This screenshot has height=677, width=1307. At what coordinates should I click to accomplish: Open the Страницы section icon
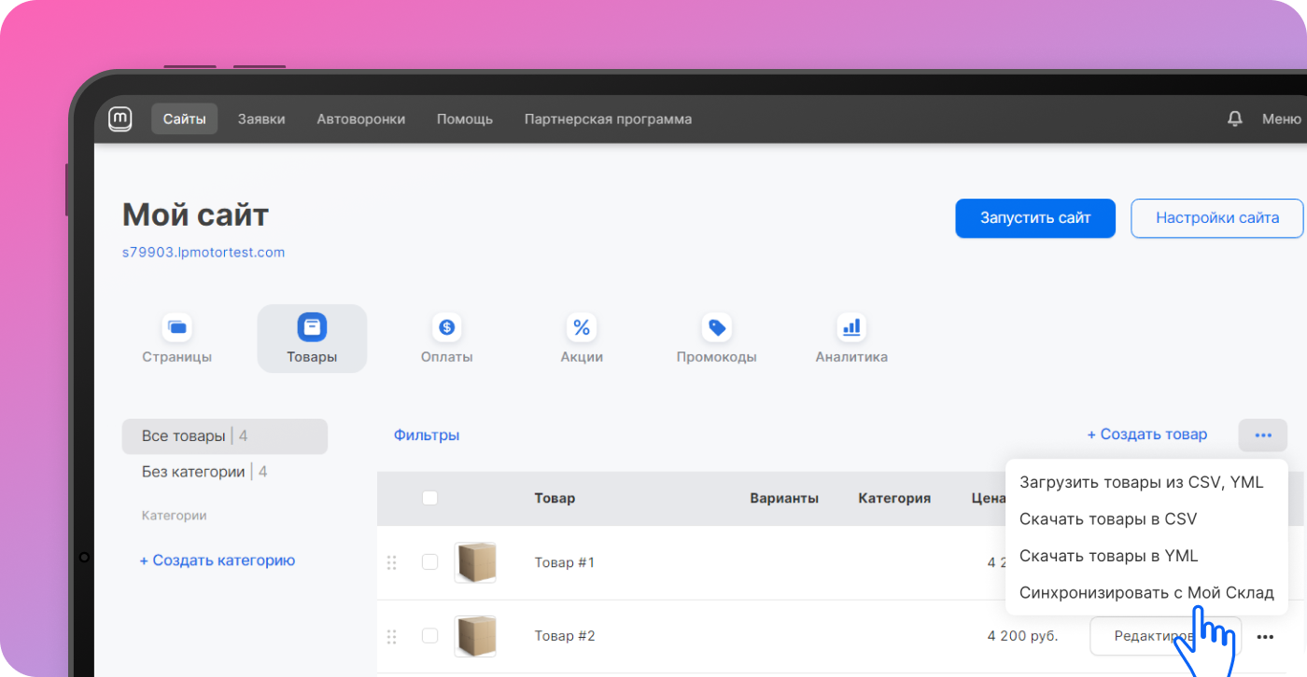click(x=177, y=327)
